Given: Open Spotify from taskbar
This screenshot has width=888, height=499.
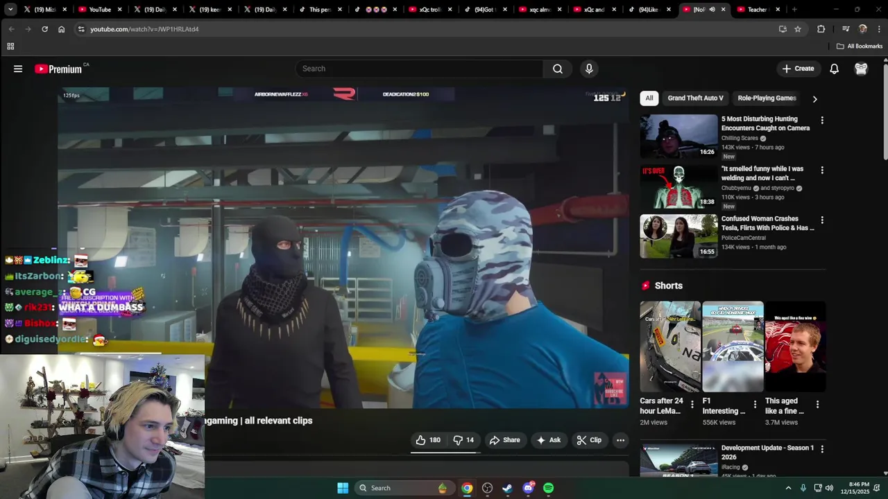Looking at the screenshot, I should pos(549,488).
